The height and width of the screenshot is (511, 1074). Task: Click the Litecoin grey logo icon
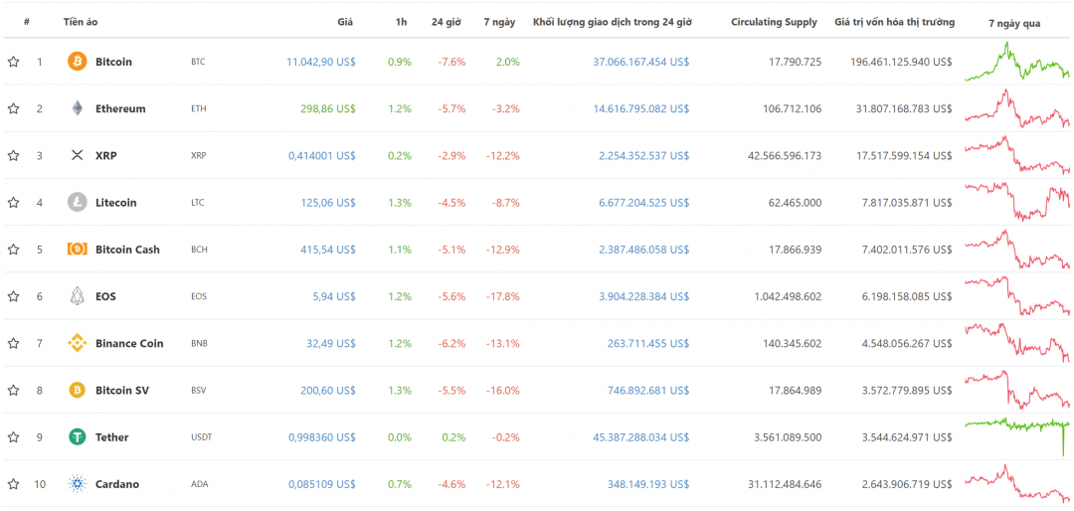click(78, 202)
